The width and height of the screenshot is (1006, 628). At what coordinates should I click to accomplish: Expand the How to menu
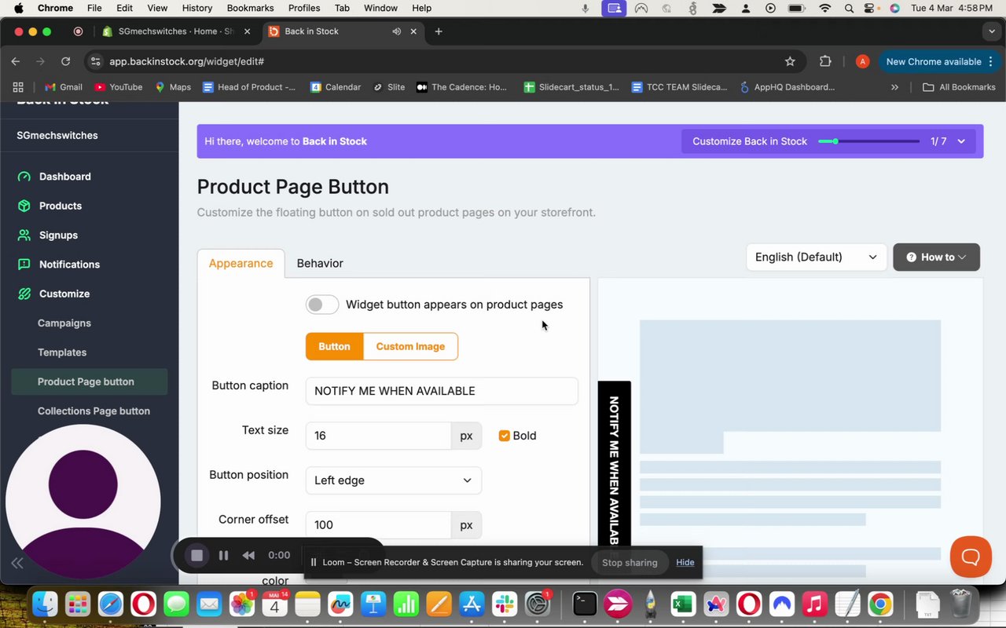point(936,257)
